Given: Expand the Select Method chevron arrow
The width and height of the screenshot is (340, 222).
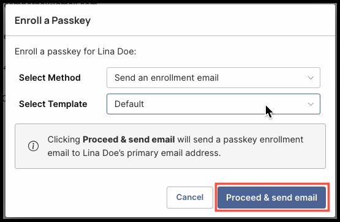Looking at the screenshot, I should pyautogui.click(x=311, y=78).
